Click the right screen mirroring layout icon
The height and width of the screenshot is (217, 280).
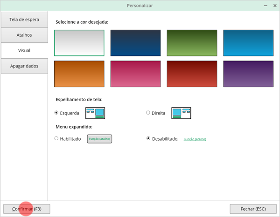[181, 113]
